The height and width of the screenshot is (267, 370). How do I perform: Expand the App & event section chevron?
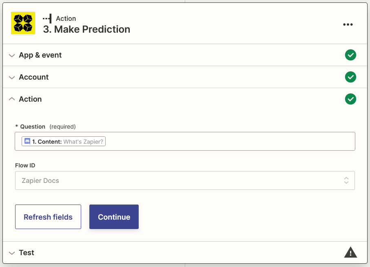11,56
